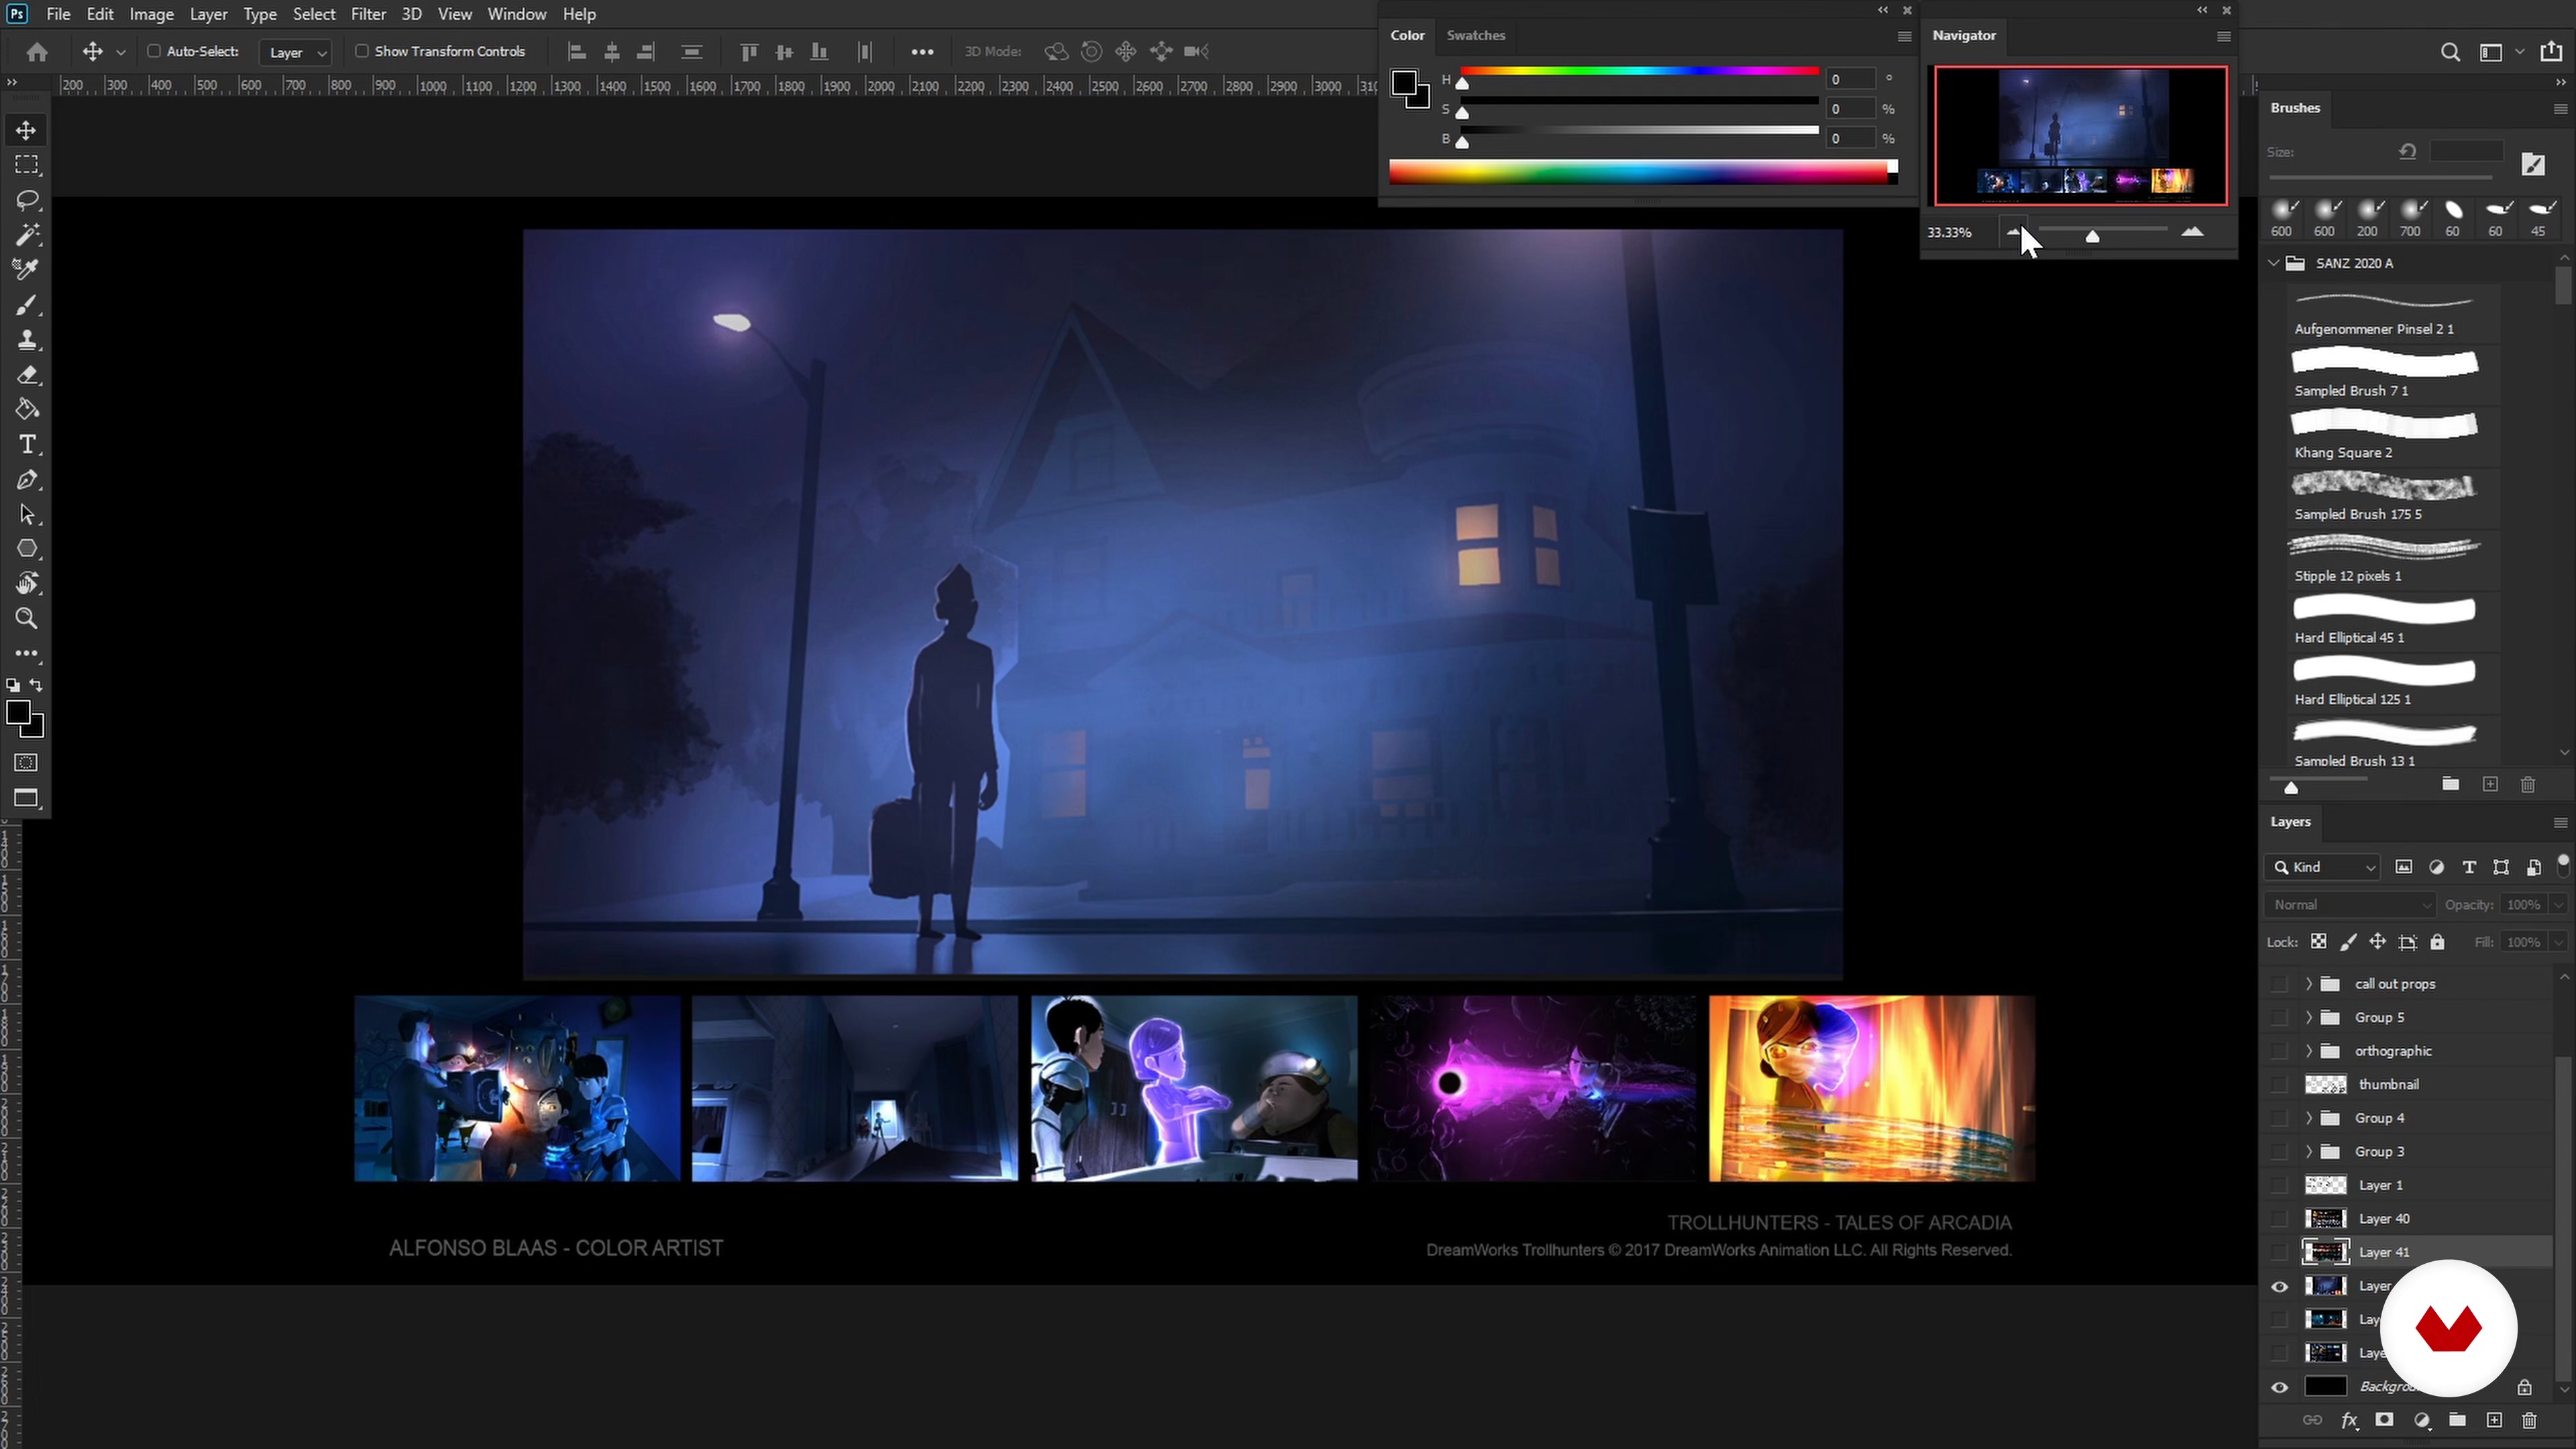2576x1449 pixels.
Task: Click the Navigator tab
Action: point(1963,35)
